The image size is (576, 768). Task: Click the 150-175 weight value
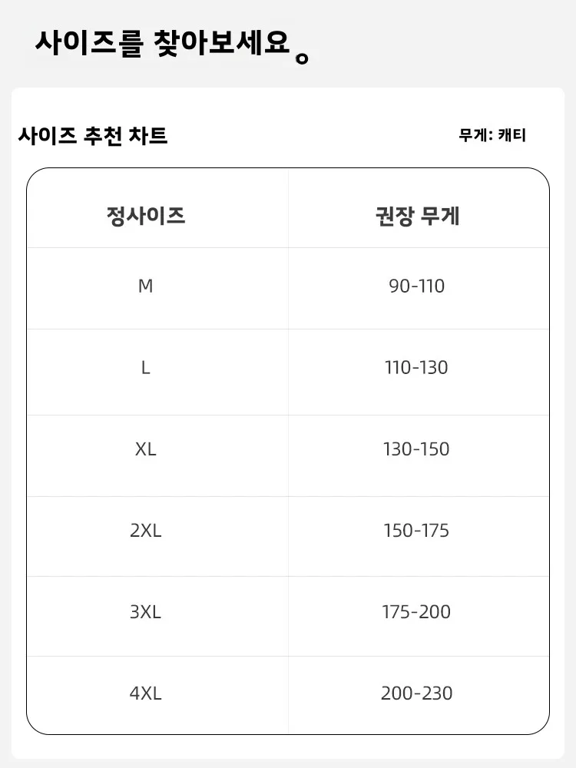point(416,531)
